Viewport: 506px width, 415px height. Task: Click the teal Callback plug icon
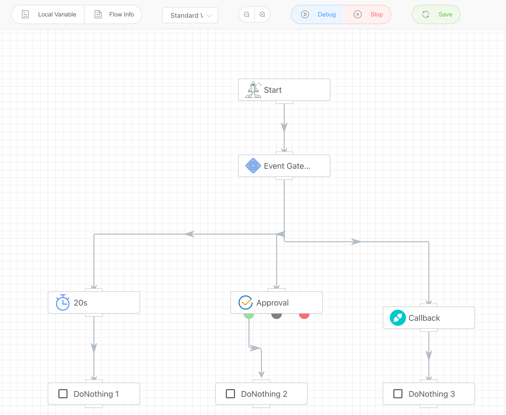[398, 318]
